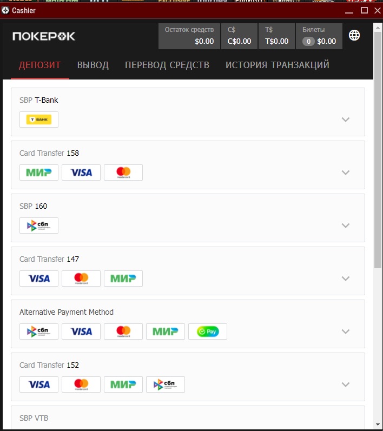The width and height of the screenshot is (383, 431).
Task: Choose SBP logo in Card Transfer 152
Action: click(x=165, y=384)
